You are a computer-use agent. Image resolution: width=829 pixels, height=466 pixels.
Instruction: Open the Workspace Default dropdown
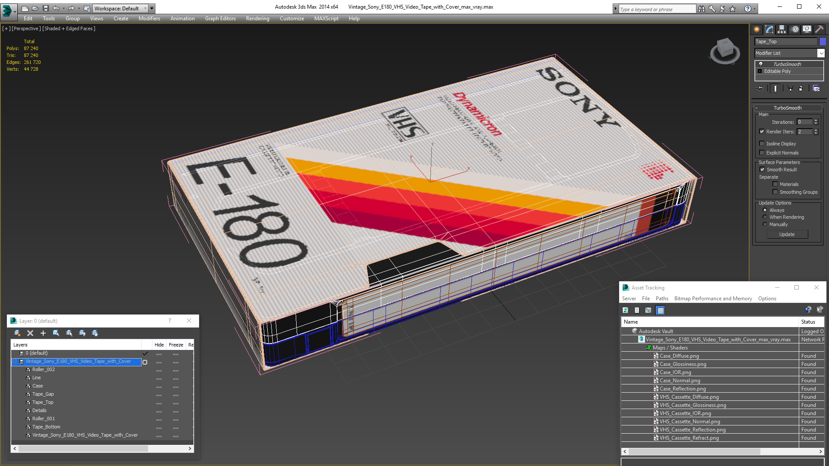(120, 8)
